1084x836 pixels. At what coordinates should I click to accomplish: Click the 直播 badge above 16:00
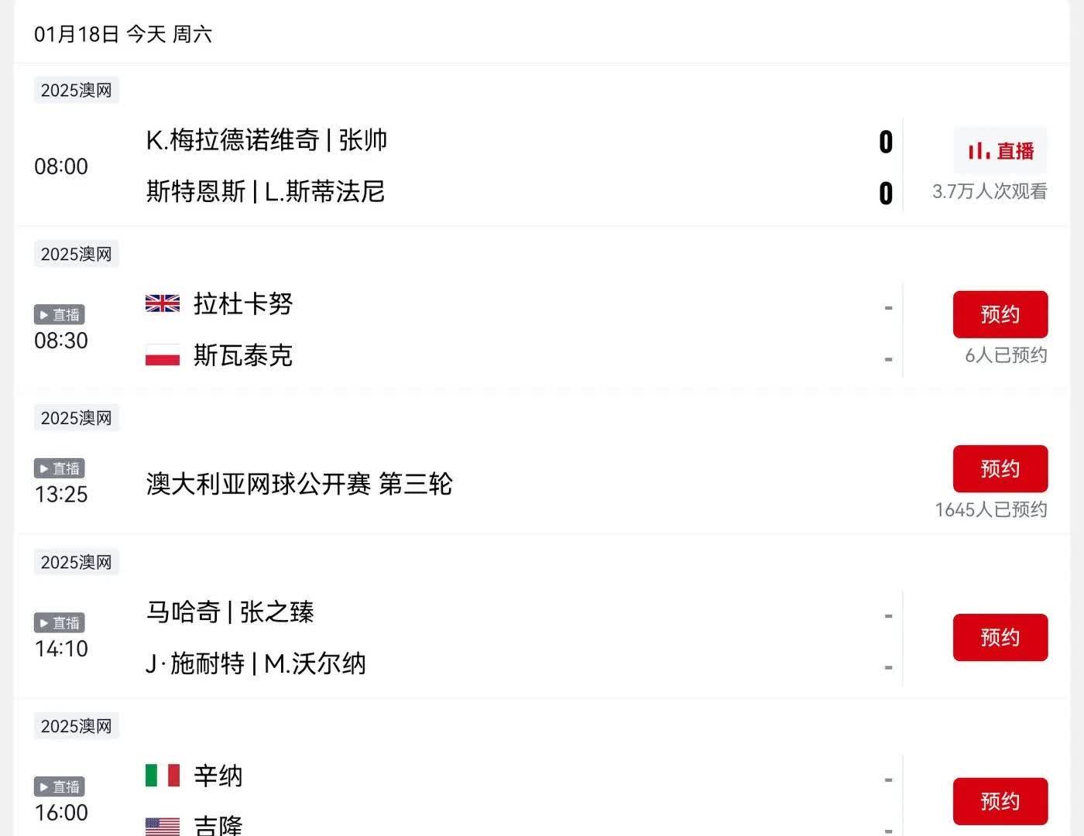pos(60,786)
